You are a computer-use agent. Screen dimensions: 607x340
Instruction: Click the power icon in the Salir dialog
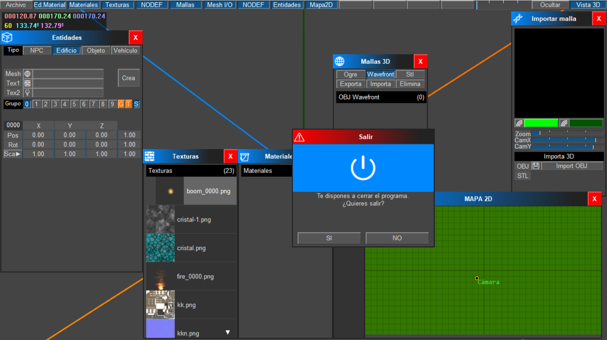click(363, 168)
